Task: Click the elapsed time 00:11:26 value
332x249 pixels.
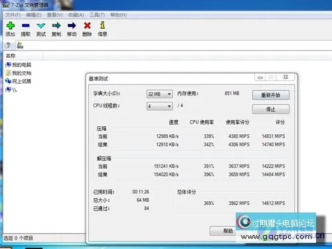Action: pos(141,192)
